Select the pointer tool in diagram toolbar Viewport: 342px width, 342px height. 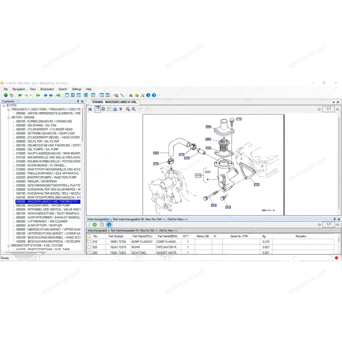coord(97,109)
